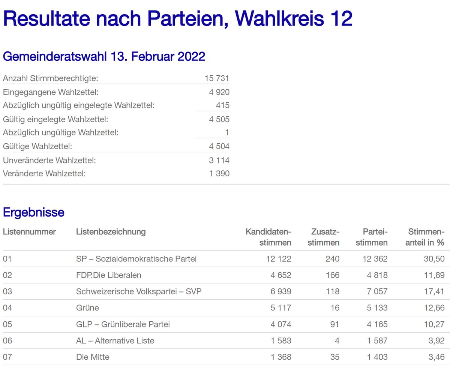Click FDP vote share 11,89
The image size is (450, 366).
tap(434, 275)
